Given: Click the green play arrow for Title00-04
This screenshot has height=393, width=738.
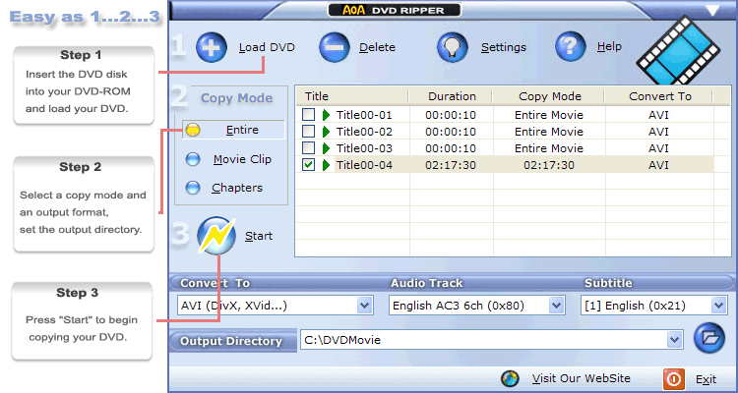Looking at the screenshot, I should pyautogui.click(x=326, y=165).
